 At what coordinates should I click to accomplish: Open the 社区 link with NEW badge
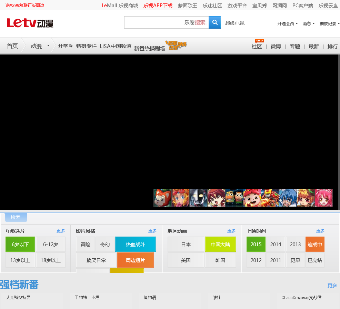click(x=257, y=46)
